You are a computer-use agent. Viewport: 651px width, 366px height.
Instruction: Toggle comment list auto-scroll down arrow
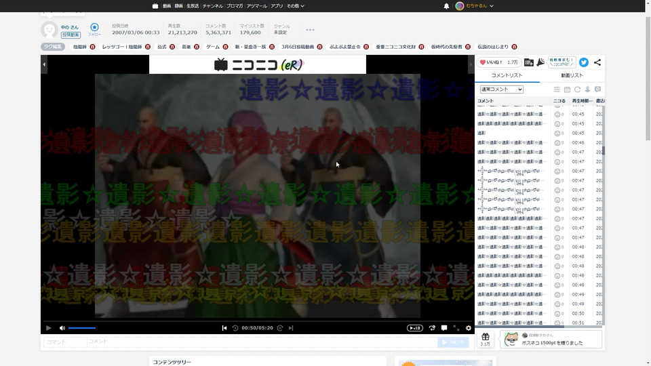point(587,89)
